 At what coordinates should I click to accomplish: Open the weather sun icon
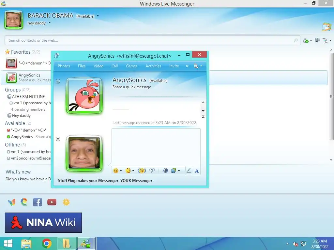(x=66, y=202)
